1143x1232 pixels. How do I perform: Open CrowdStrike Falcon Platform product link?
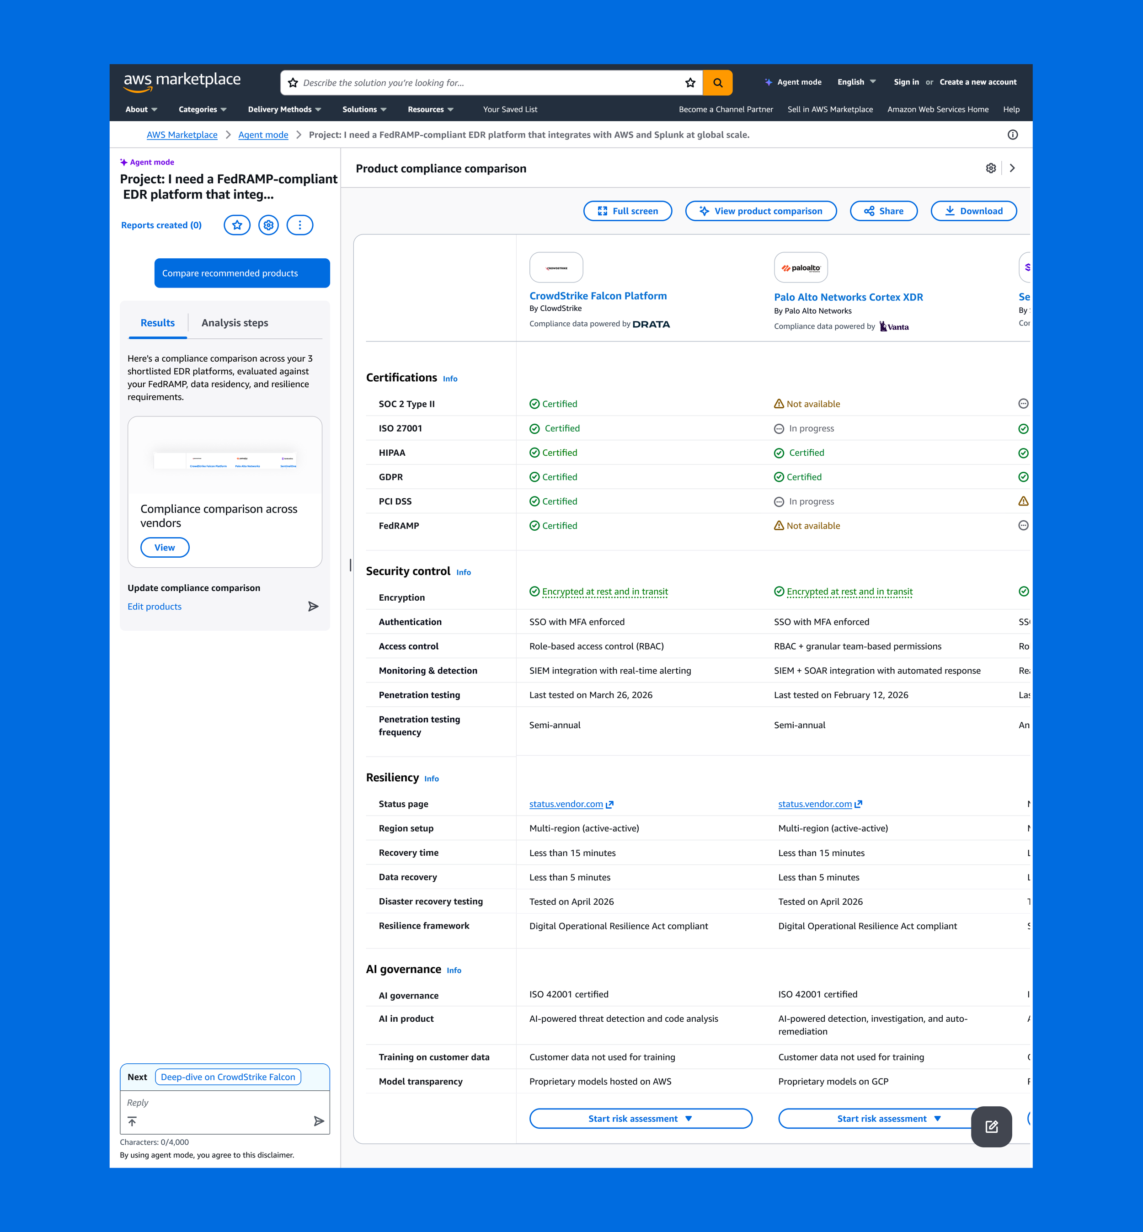(x=598, y=296)
